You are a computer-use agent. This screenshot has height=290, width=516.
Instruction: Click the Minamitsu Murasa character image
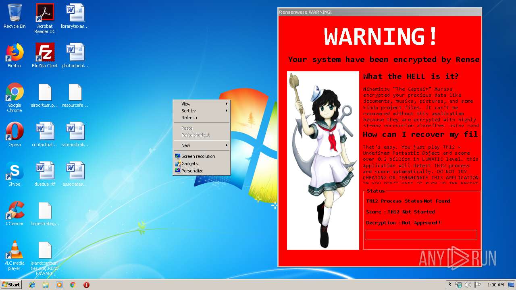tap(323, 161)
